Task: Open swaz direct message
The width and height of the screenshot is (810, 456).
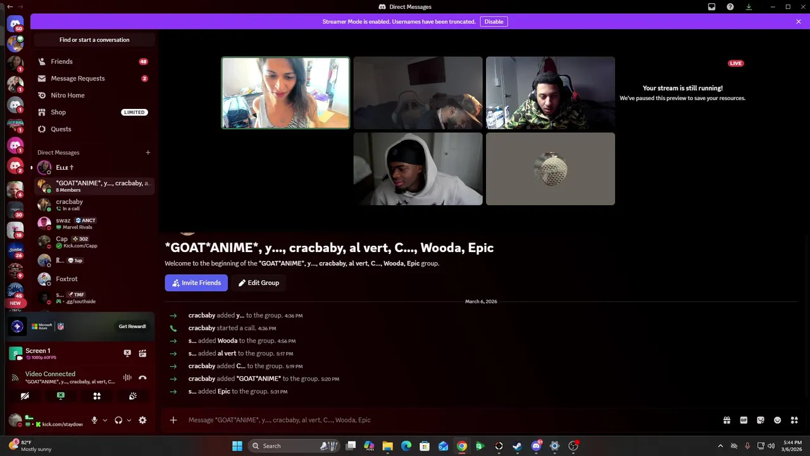Action: coord(94,224)
